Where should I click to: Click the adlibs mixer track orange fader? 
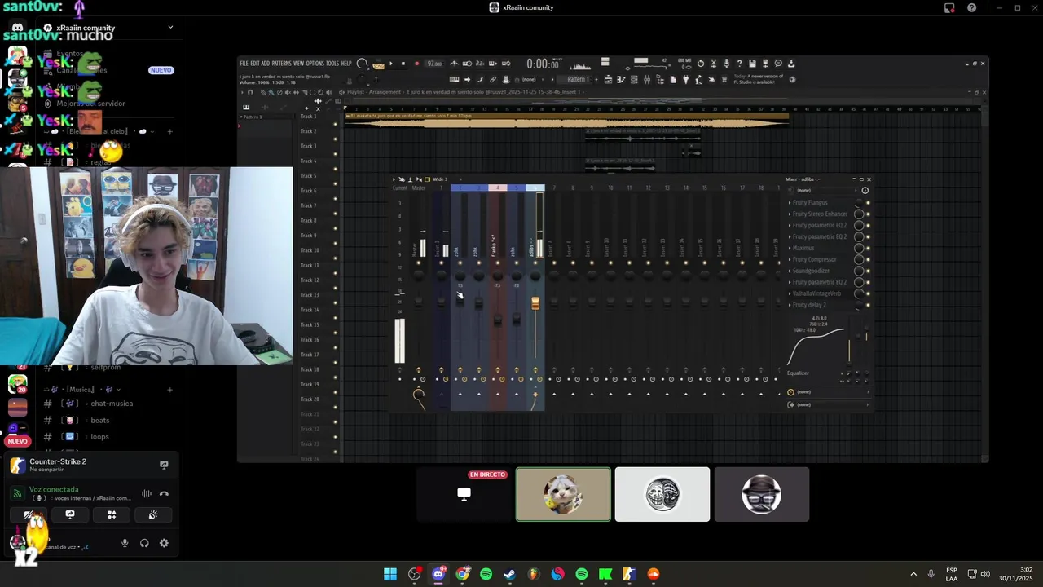535,303
